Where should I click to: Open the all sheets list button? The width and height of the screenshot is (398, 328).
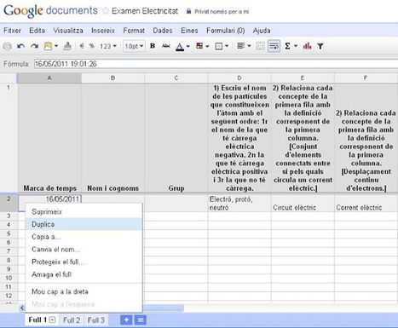coord(141,320)
